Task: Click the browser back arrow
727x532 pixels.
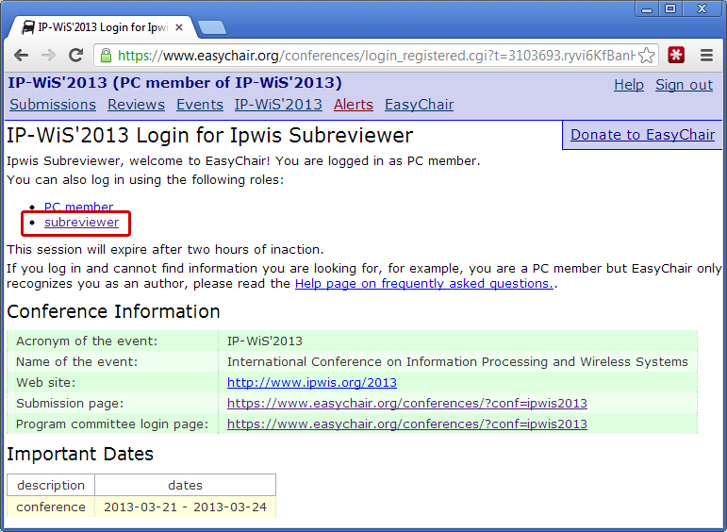Action: pyautogui.click(x=20, y=55)
